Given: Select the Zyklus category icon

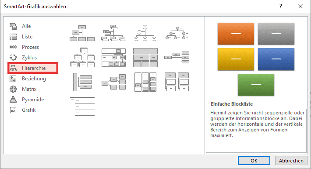Looking at the screenshot, I should [13, 58].
